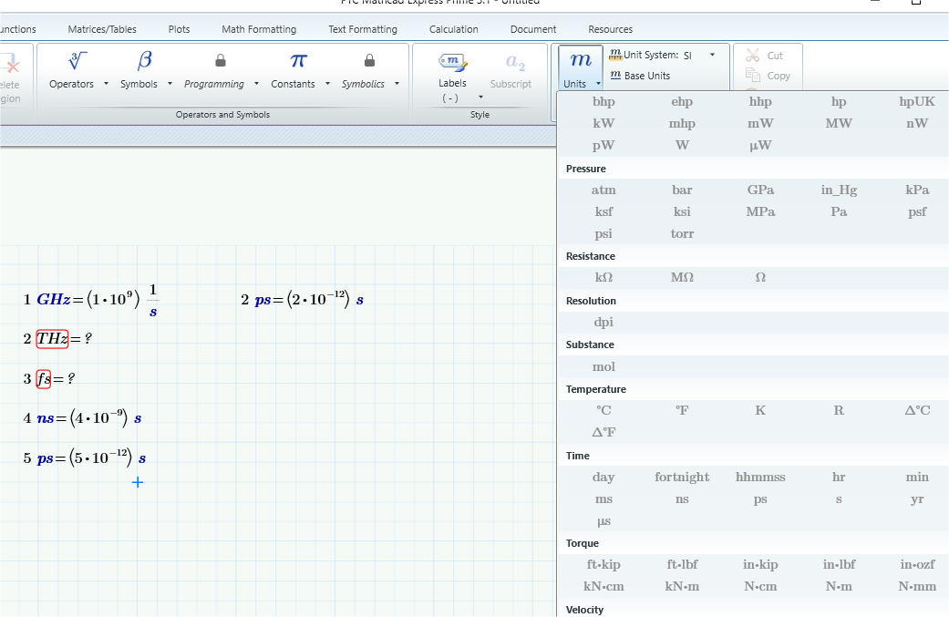949x617 pixels.
Task: Insert the ft·kip torque unit
Action: tap(603, 564)
